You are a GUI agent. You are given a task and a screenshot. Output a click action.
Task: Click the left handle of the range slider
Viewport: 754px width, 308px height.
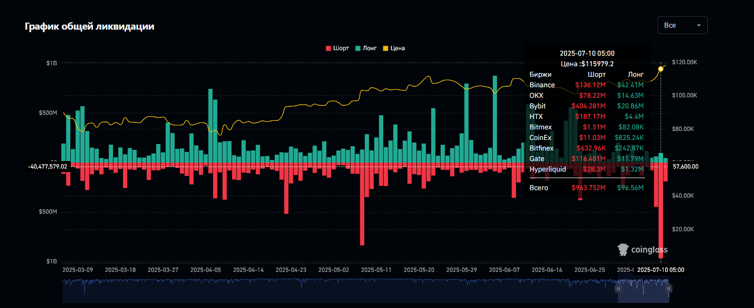[618, 289]
